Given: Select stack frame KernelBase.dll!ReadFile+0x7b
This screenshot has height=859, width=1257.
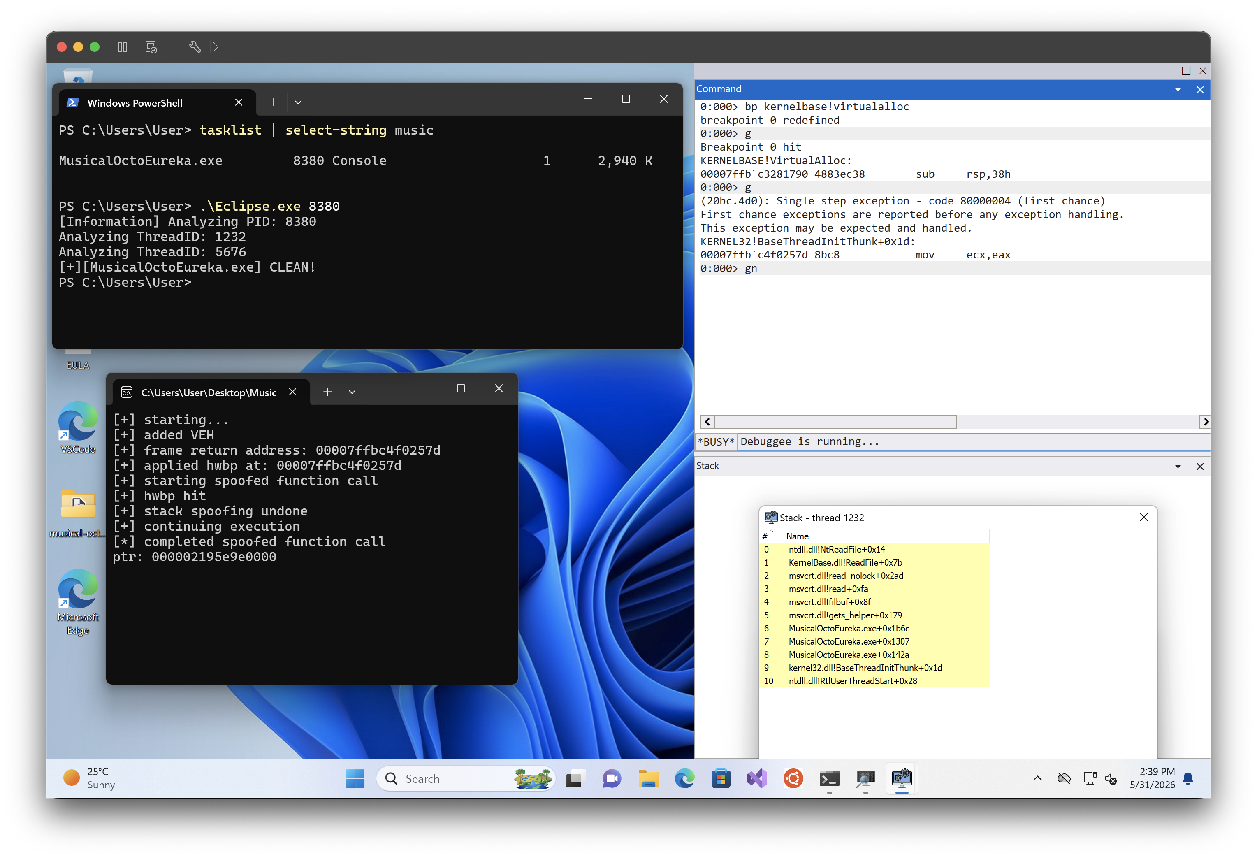Looking at the screenshot, I should coord(874,562).
